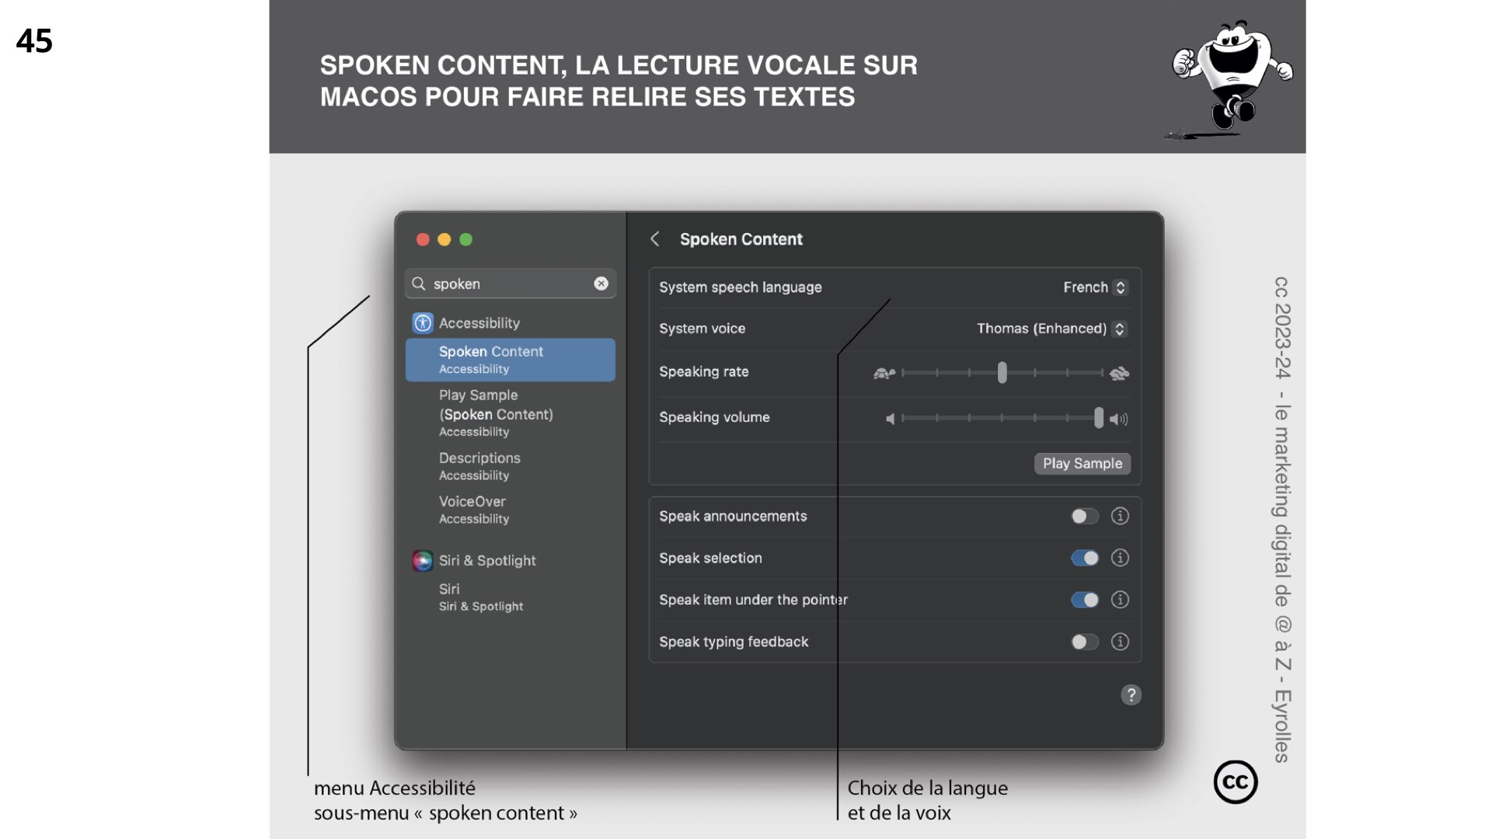Open the help question mark button
This screenshot has width=1492, height=839.
(x=1131, y=695)
